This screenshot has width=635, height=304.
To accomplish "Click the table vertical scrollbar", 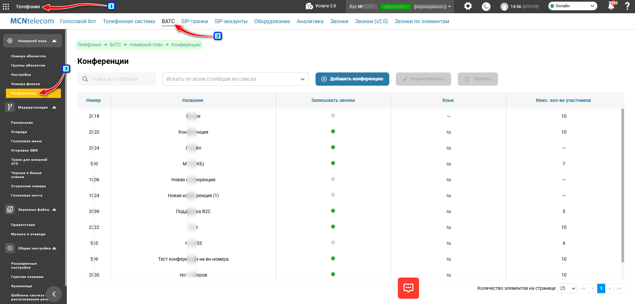I will (x=622, y=185).
